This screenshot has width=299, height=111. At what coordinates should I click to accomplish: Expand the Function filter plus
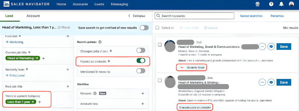67,36
